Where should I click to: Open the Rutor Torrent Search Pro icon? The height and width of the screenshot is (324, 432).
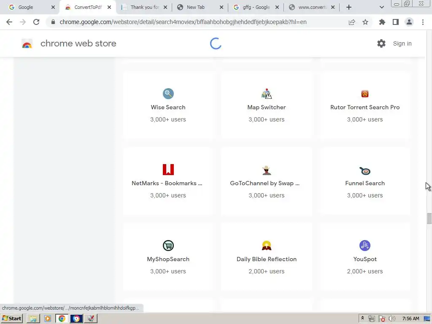click(x=365, y=94)
